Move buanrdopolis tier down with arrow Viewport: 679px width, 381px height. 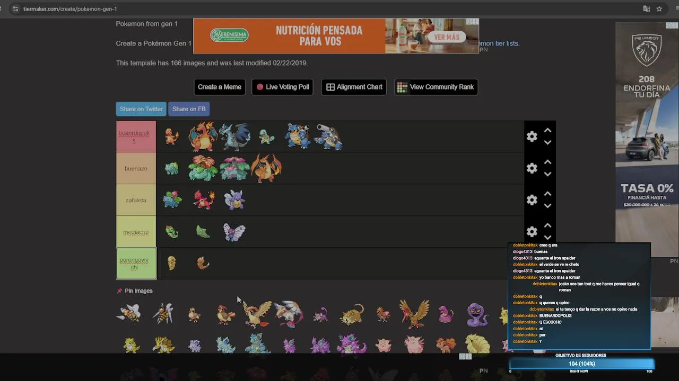pyautogui.click(x=547, y=142)
